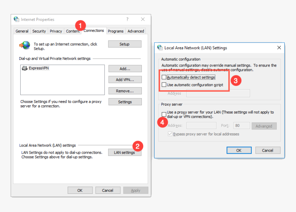Click the globe icon beside Setup text
This screenshot has height=212, width=296.
pyautogui.click(x=24, y=45)
